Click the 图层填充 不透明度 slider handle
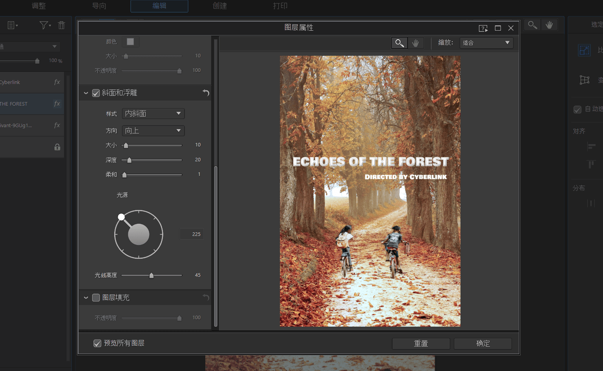This screenshot has width=603, height=371. 179,318
